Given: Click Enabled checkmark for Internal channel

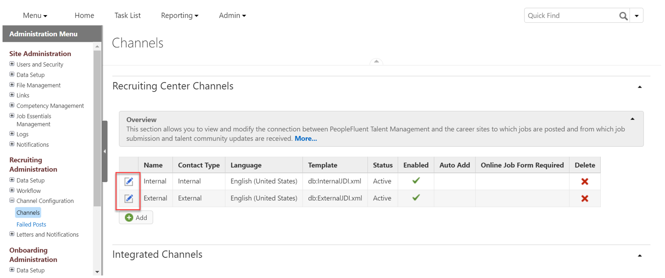Looking at the screenshot, I should (416, 181).
